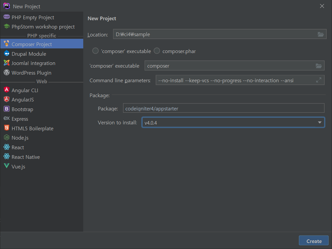Screen dimensions: 332x249
Task: Click the Angular CLI shield icon
Action: pos(7,90)
